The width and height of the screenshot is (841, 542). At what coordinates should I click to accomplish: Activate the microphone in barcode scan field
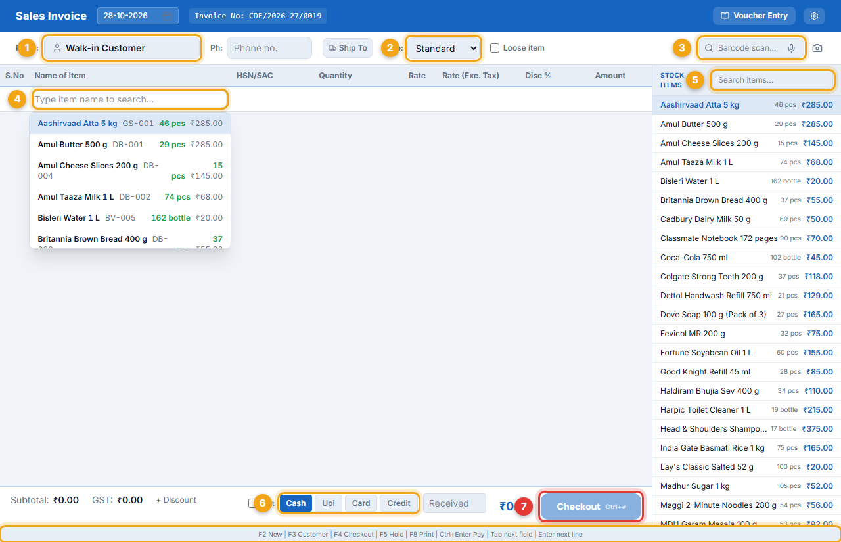coord(792,48)
